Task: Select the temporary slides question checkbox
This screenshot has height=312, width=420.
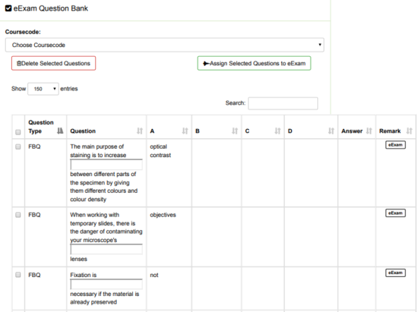Action: [18, 215]
